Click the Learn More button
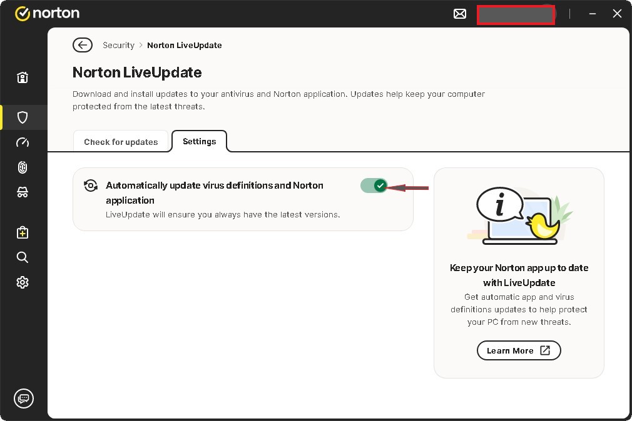Screen dimensions: 632x421 pos(519,350)
